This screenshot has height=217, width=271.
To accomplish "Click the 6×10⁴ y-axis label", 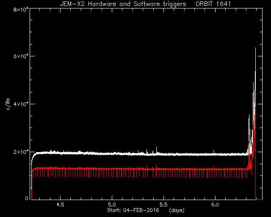I will point(21,56).
